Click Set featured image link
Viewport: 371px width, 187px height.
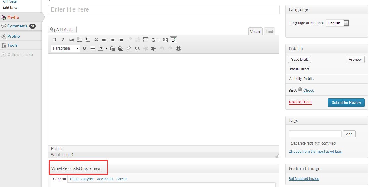coord(304,178)
